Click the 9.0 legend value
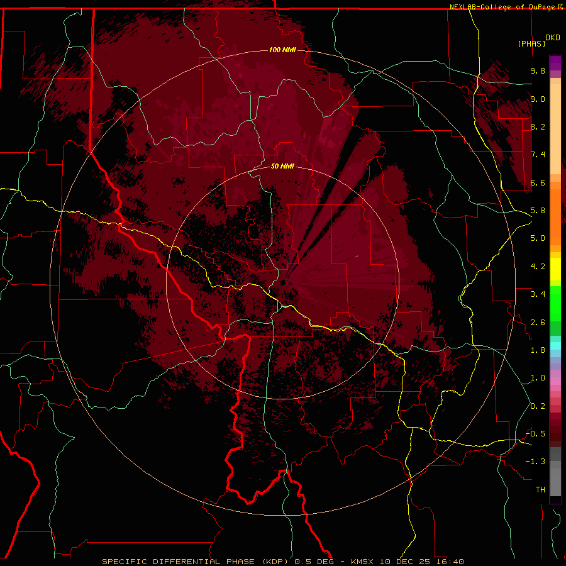 point(538,99)
